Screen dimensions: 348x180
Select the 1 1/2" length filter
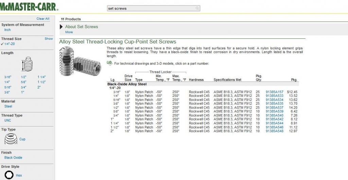click(x=41, y=82)
